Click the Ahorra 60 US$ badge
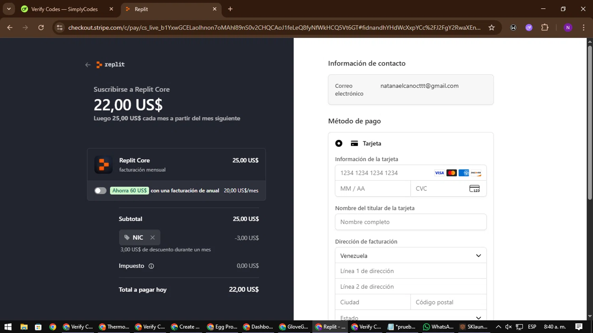Image resolution: width=593 pixels, height=333 pixels. (129, 191)
